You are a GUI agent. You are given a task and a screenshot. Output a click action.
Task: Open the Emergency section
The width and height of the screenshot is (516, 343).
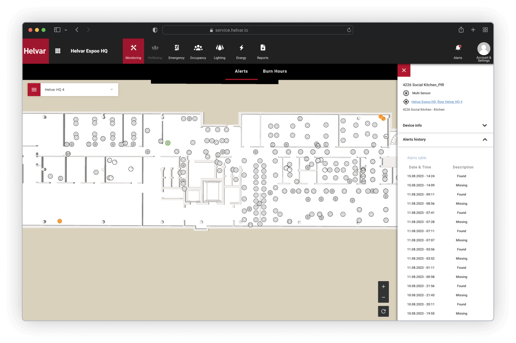pos(176,51)
